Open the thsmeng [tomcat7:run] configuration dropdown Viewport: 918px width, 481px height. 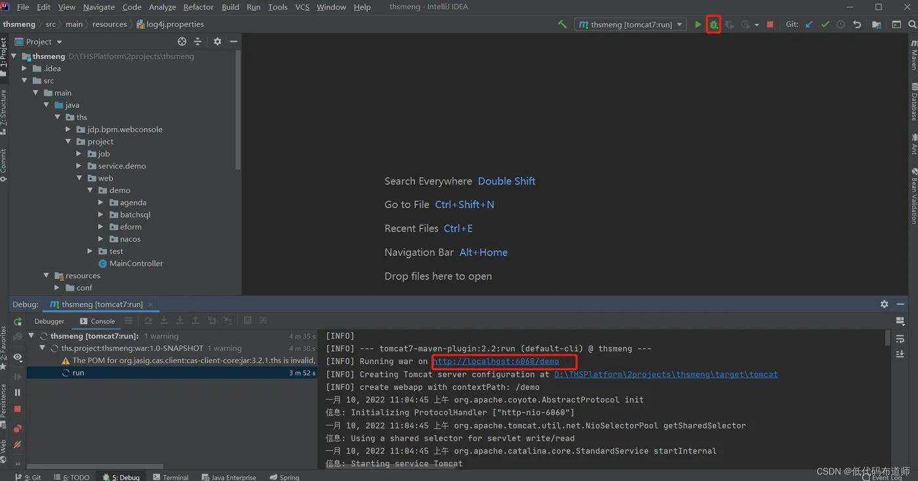pyautogui.click(x=631, y=24)
